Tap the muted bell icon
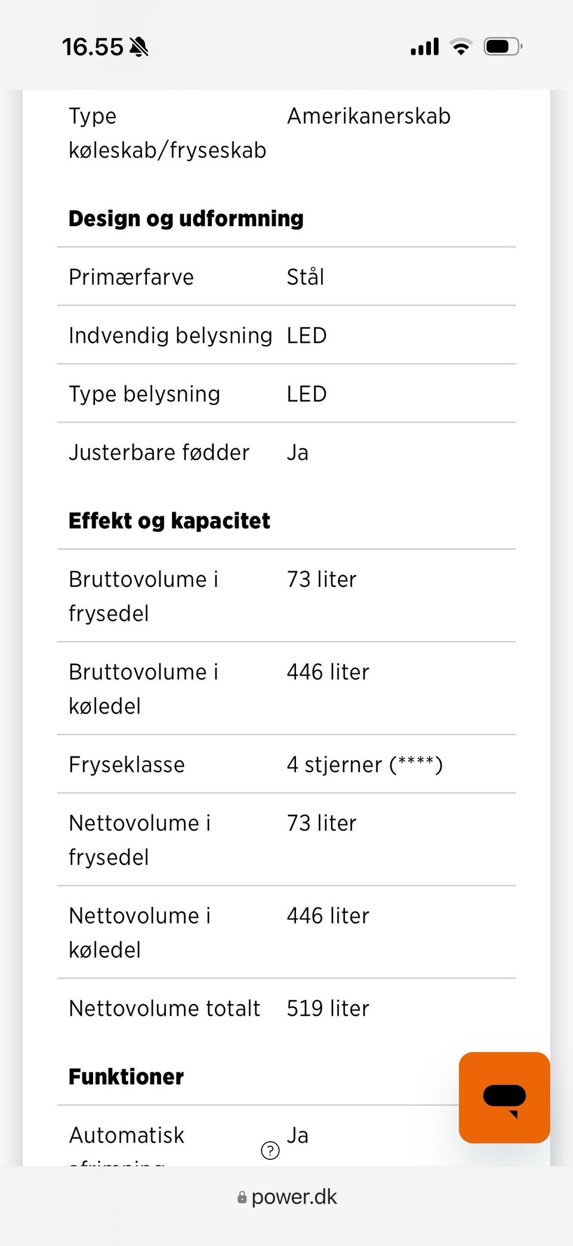 (139, 47)
